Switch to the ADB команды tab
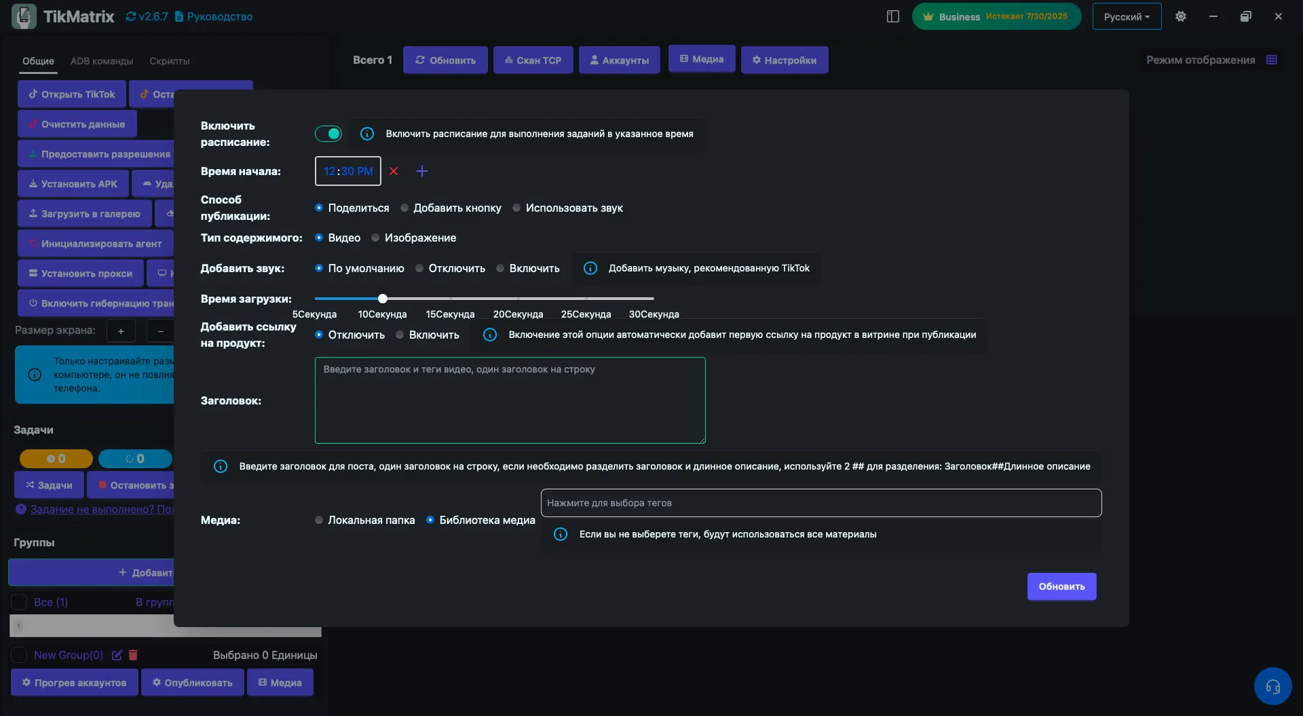This screenshot has height=716, width=1303. 102,61
